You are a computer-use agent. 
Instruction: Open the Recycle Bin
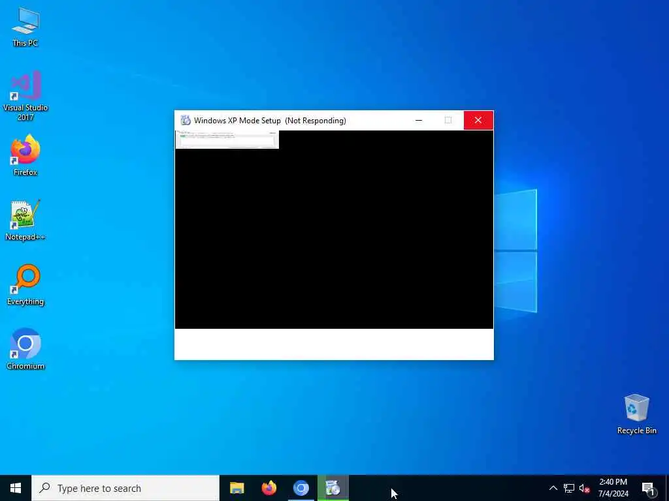[x=636, y=414]
